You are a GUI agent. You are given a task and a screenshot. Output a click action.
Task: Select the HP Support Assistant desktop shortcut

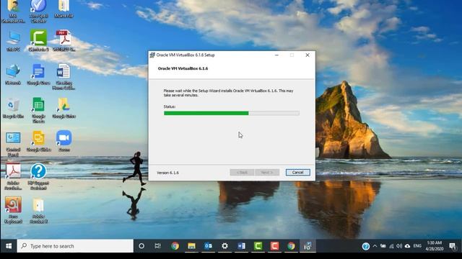tap(38, 177)
